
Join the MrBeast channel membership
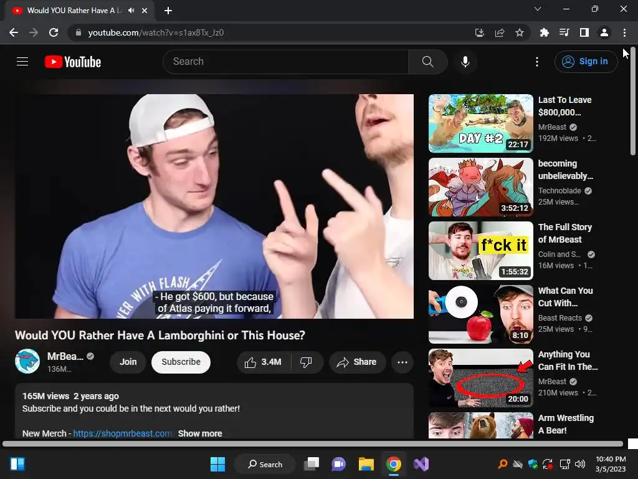pos(128,362)
